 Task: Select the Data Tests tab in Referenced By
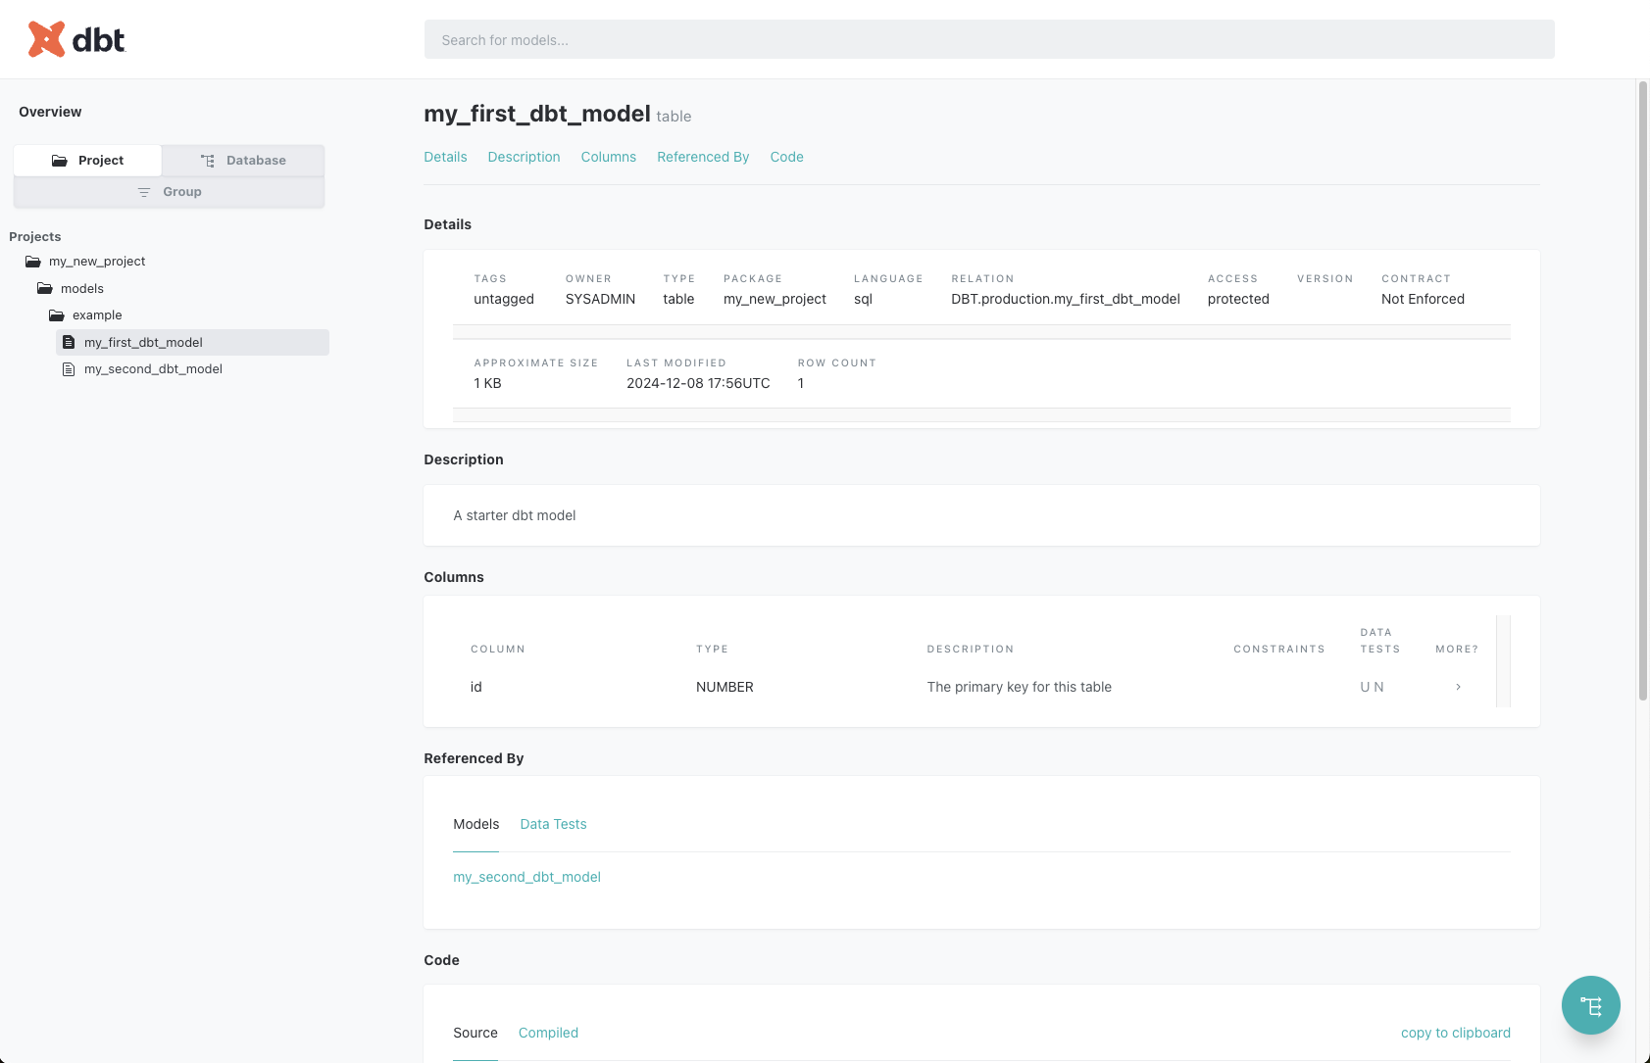tap(553, 824)
